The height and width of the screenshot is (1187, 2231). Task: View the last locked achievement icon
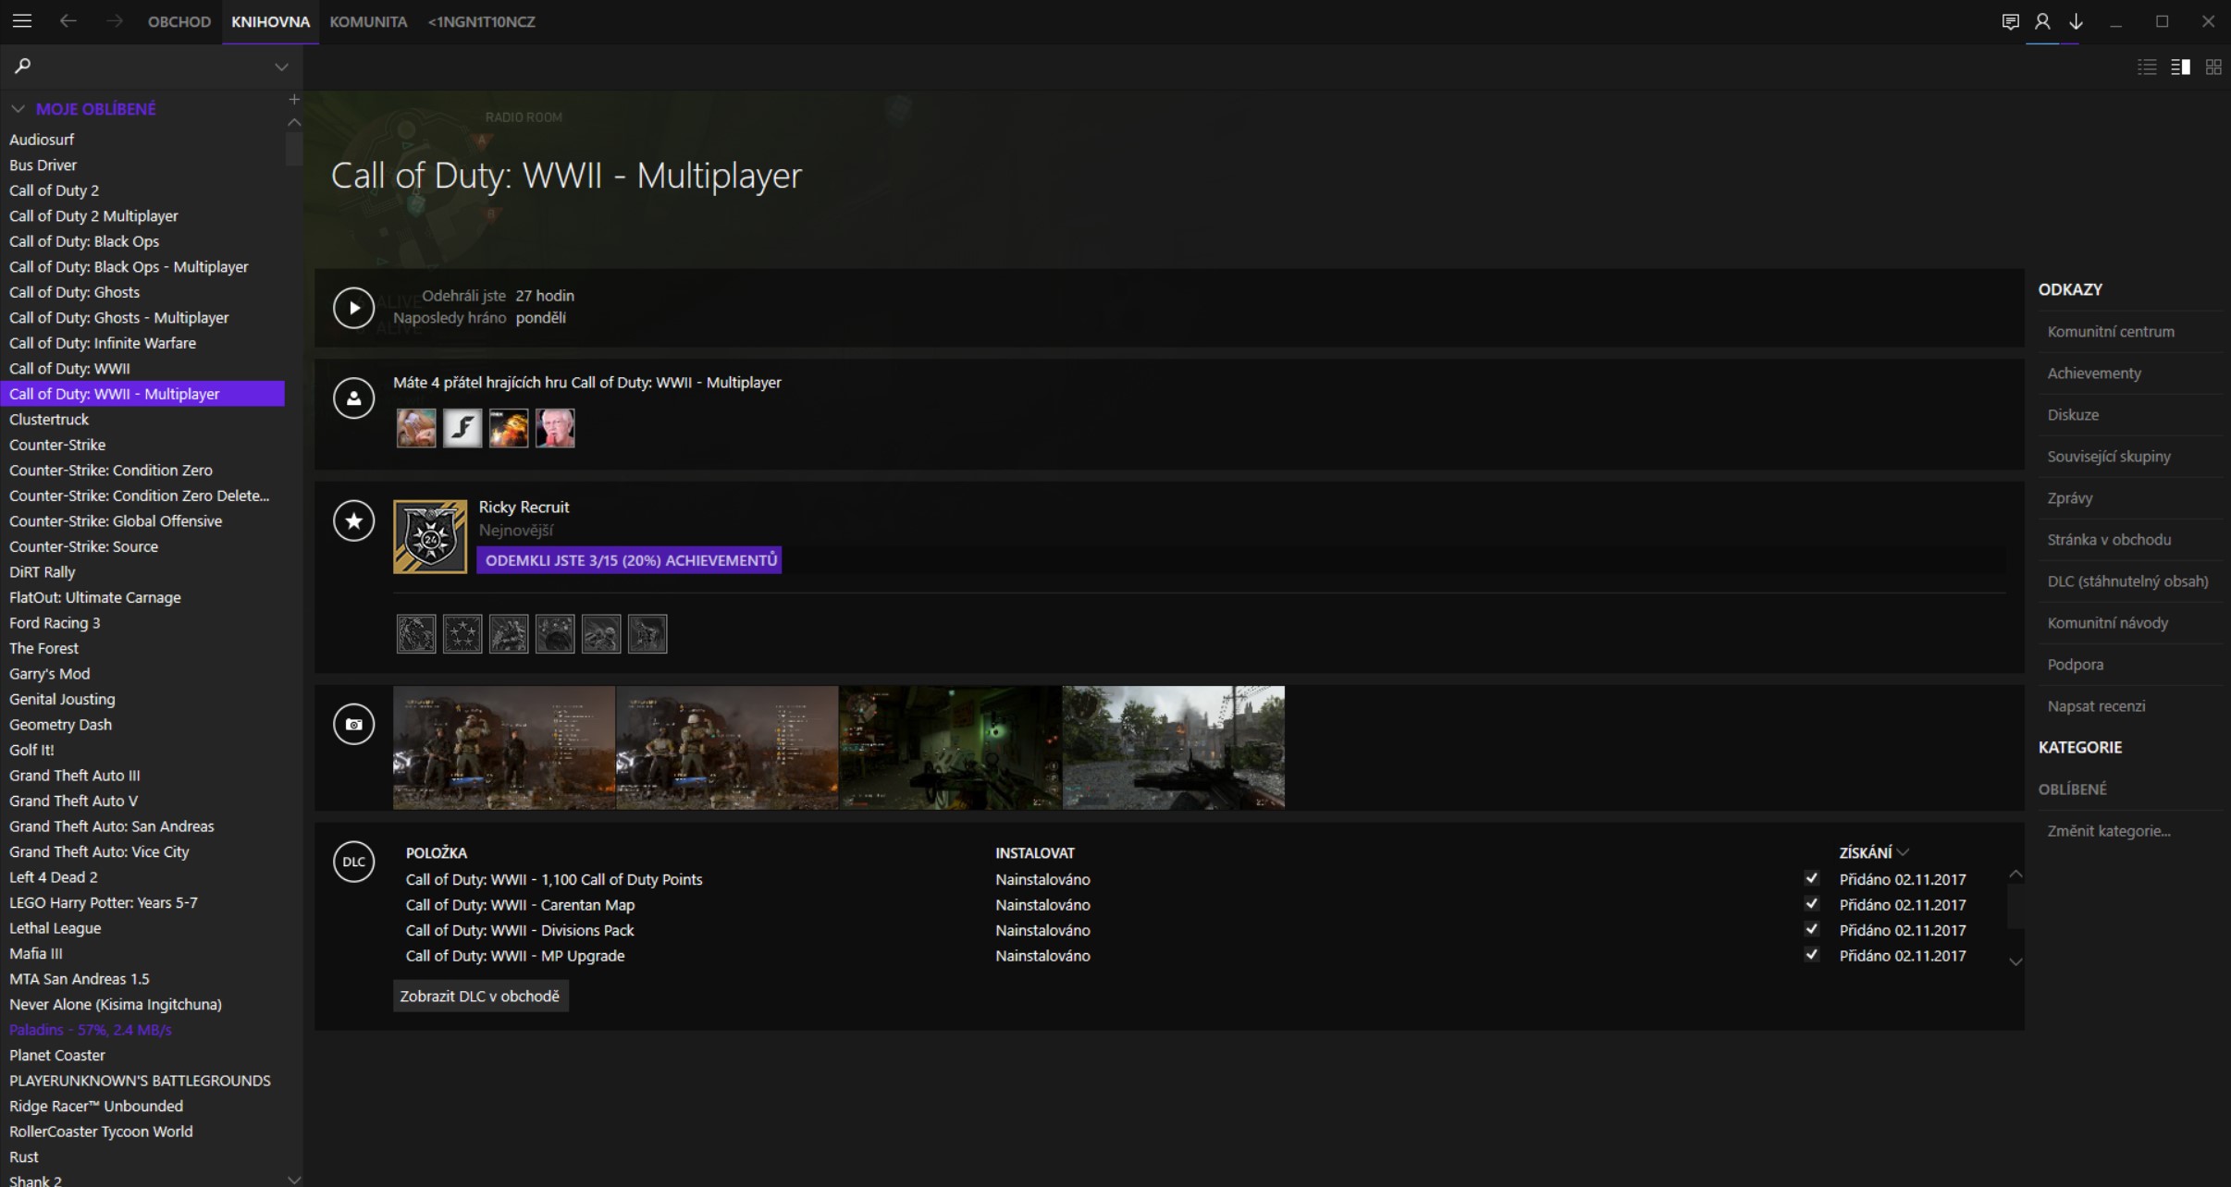coord(647,634)
